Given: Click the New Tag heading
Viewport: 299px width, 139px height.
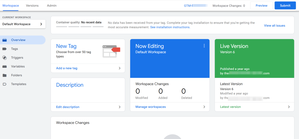Looking at the screenshot, I should coord(66,46).
